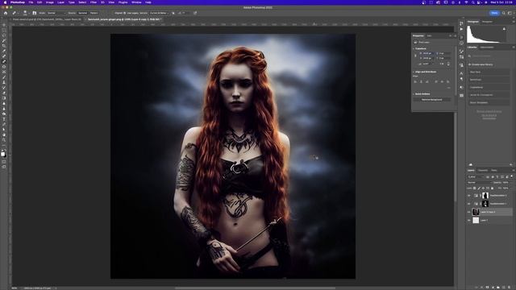Switch to the Channels tab
The width and height of the screenshot is (516, 290).
(x=483, y=170)
